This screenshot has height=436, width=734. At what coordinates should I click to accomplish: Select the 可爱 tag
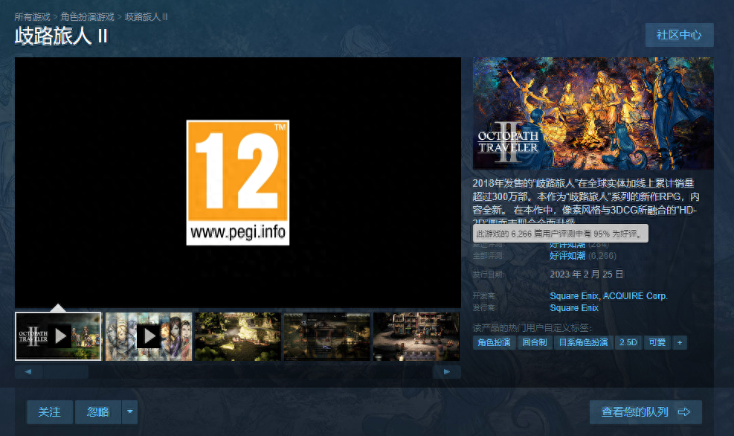point(657,342)
